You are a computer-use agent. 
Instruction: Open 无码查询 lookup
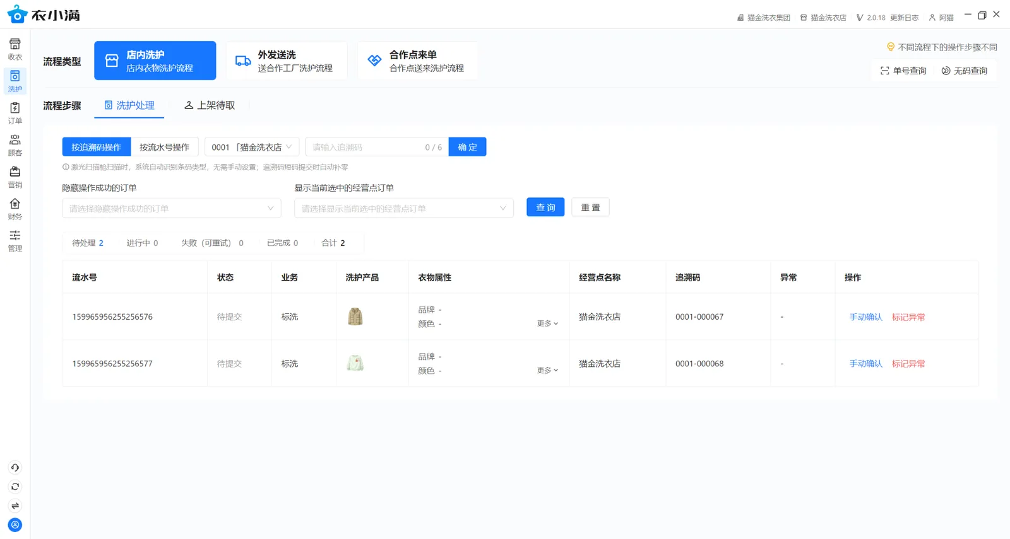[x=965, y=71]
